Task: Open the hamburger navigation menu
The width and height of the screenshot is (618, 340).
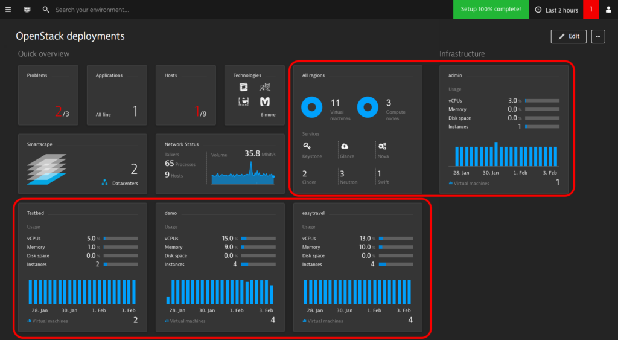Action: 8,10
